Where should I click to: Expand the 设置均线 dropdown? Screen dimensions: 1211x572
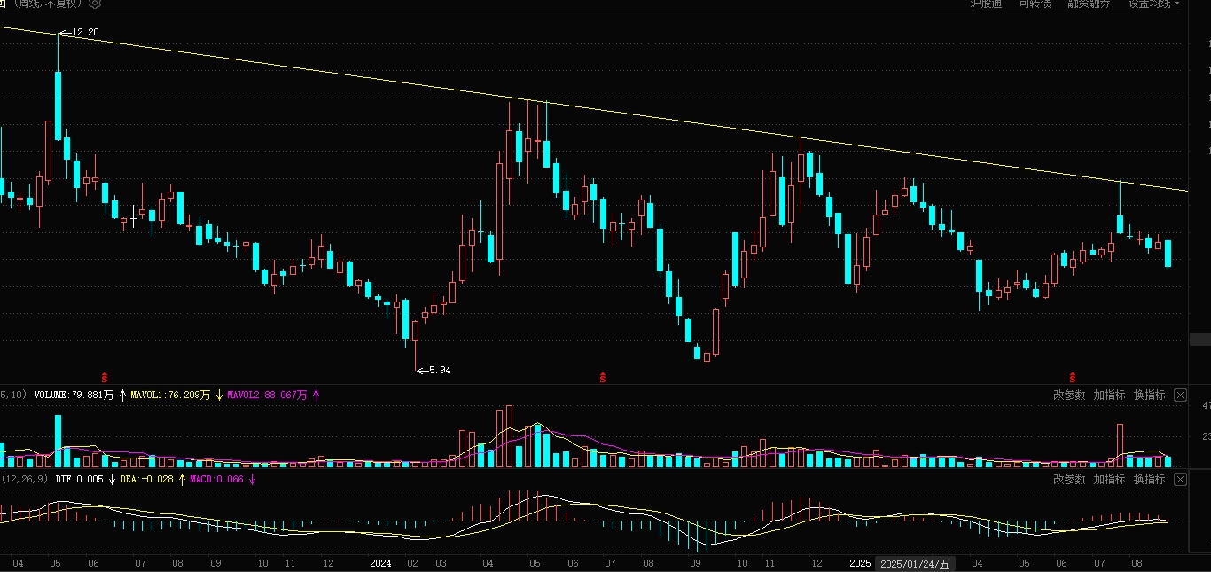1154,4
